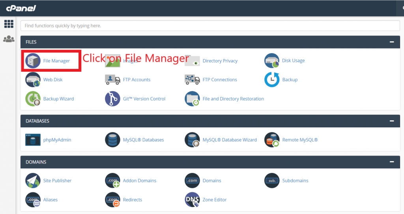Click the Addon Domains icon
404x214 pixels.
click(x=112, y=181)
